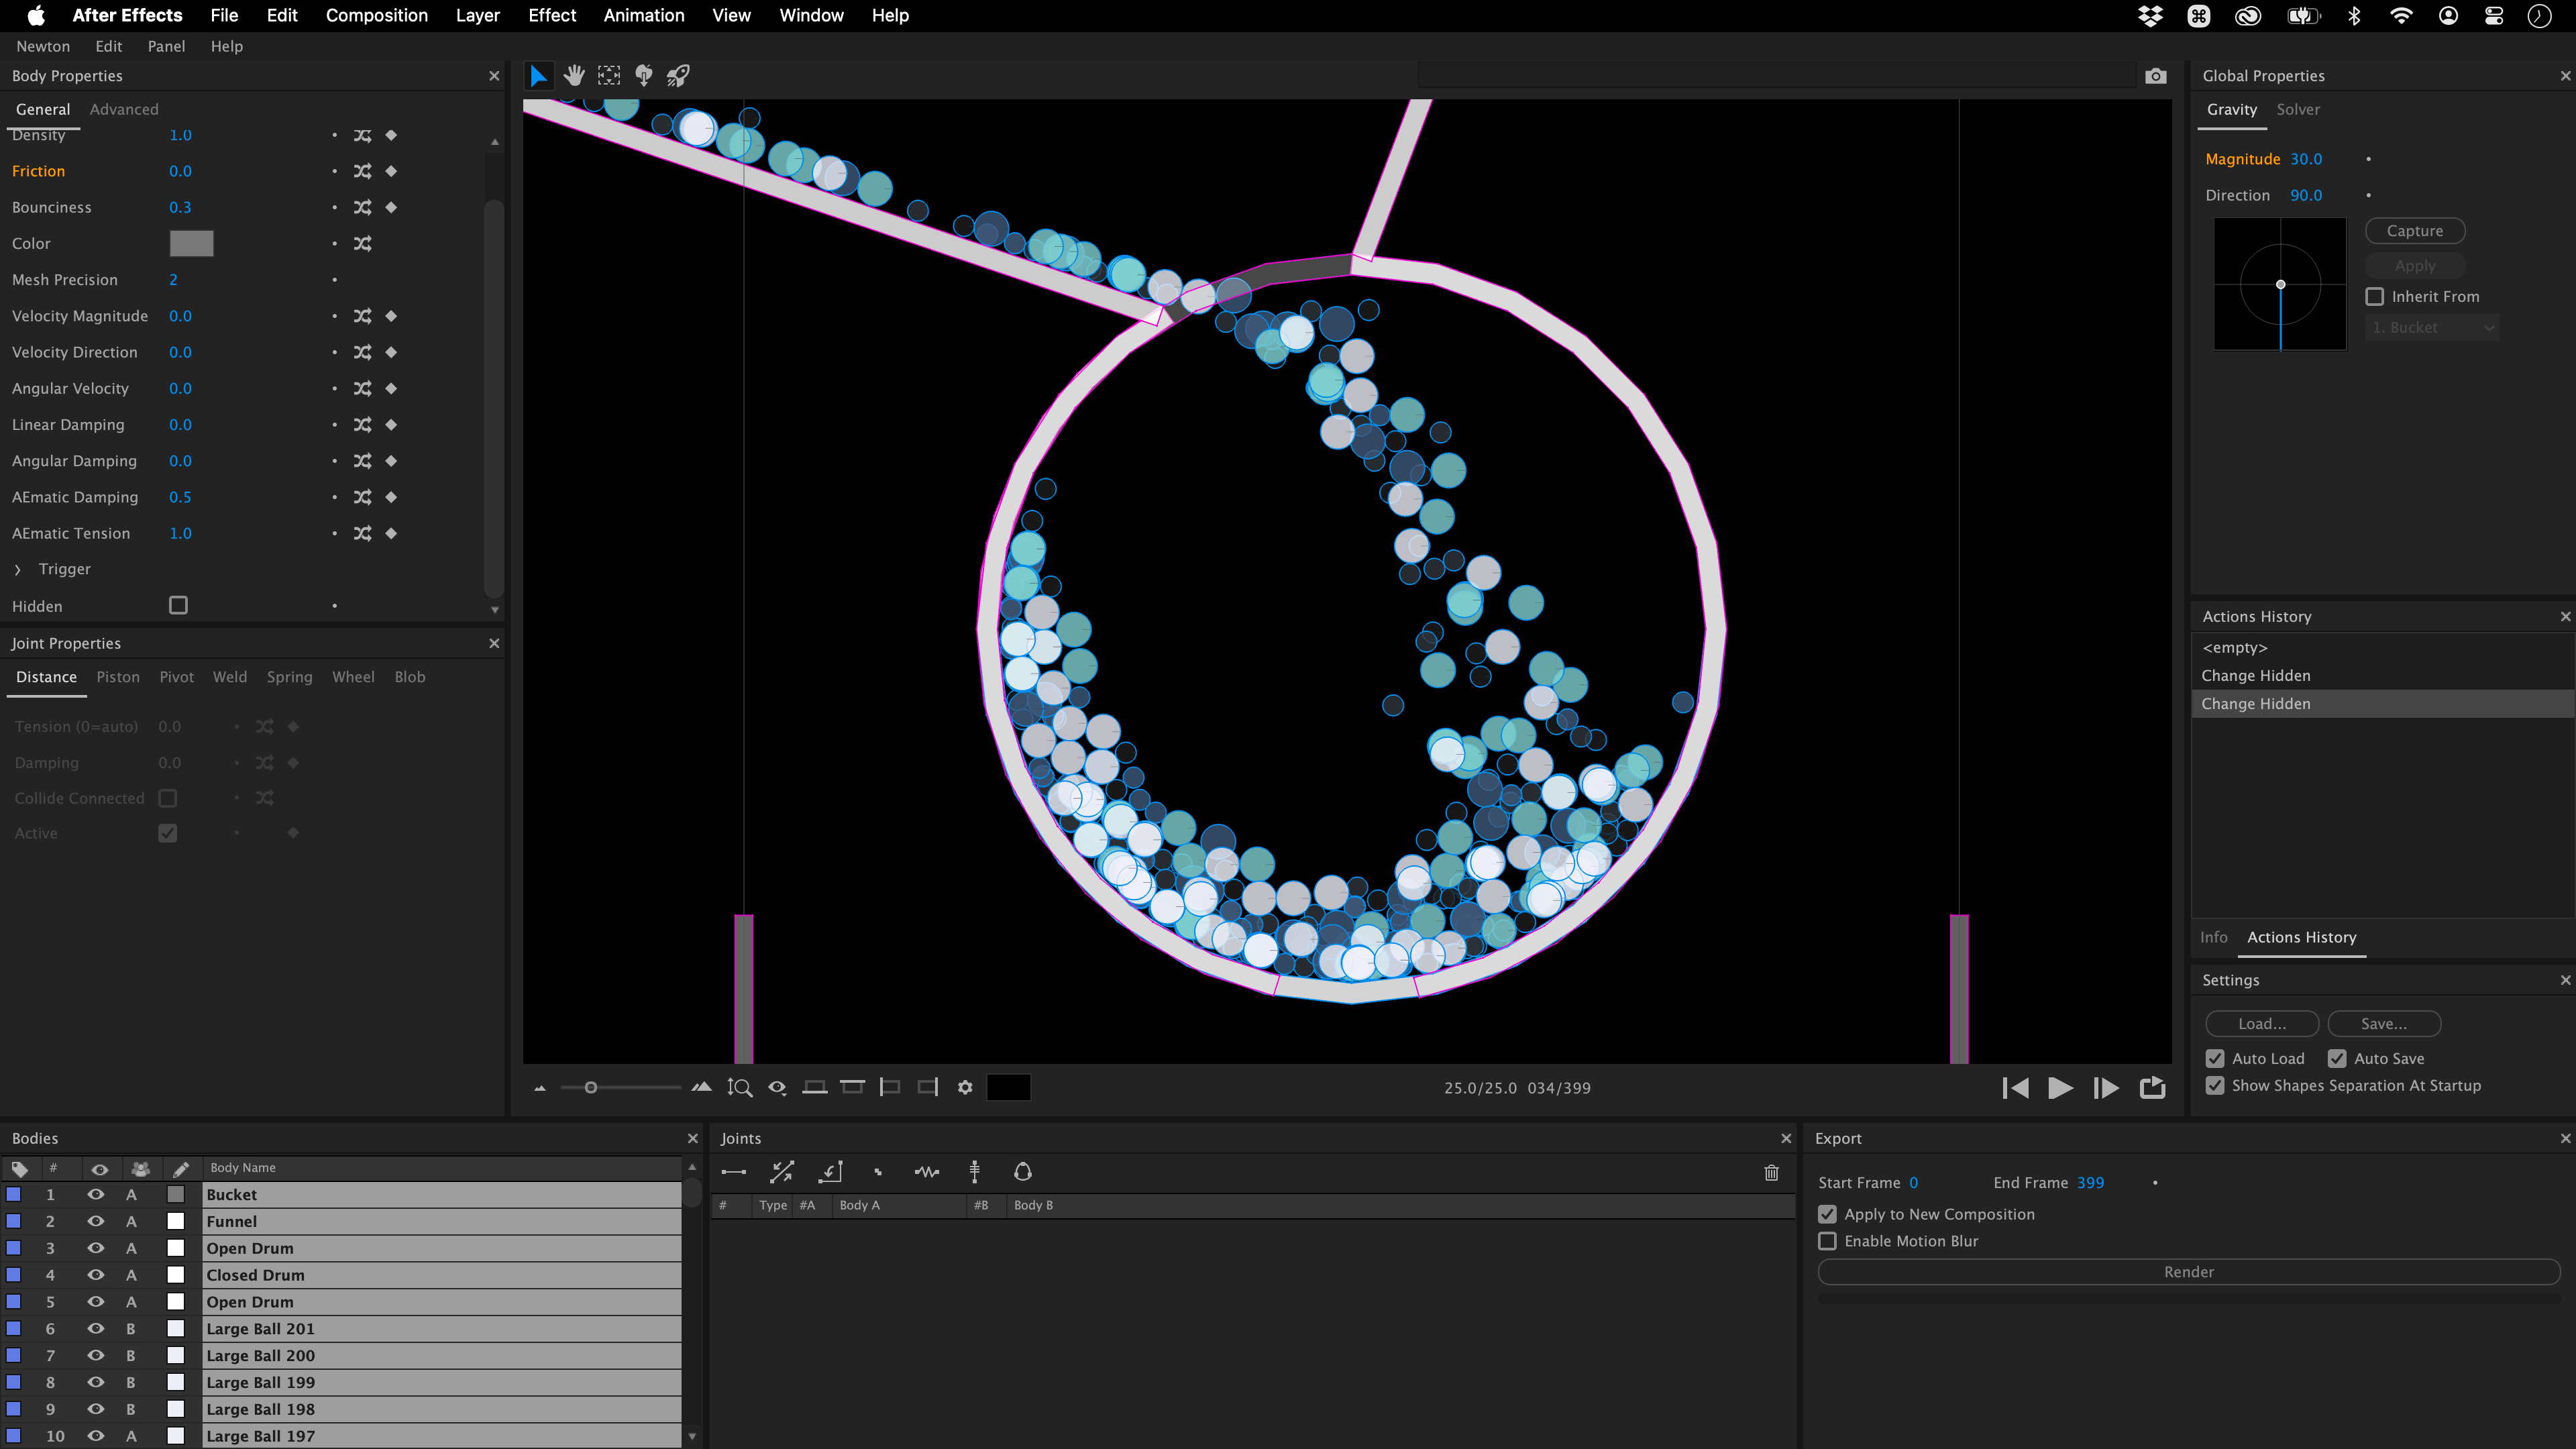Click the camera snapshot icon
This screenshot has width=2576, height=1449.
click(x=2155, y=76)
